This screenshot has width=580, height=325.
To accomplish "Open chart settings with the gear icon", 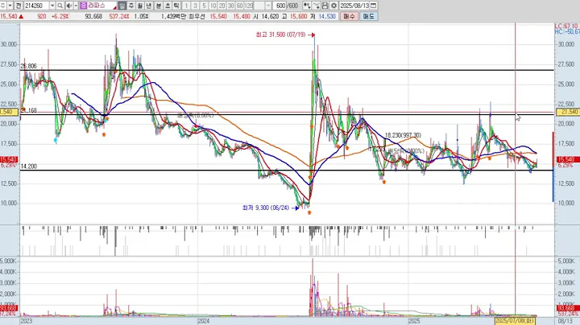I will point(334,6).
